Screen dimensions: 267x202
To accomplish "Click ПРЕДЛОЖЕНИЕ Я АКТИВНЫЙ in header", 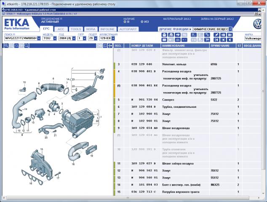I will point(52,20).
